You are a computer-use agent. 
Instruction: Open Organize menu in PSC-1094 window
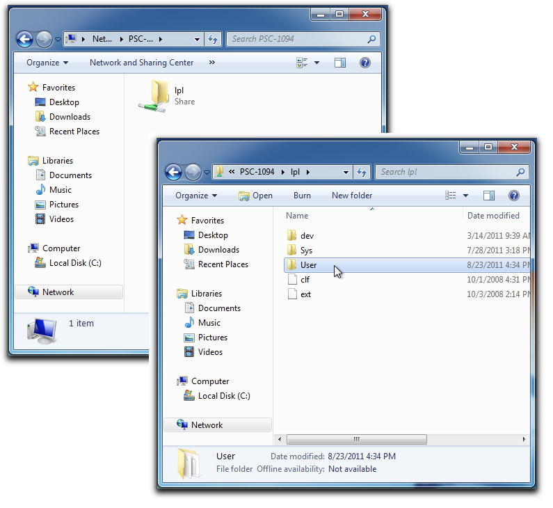click(47, 63)
